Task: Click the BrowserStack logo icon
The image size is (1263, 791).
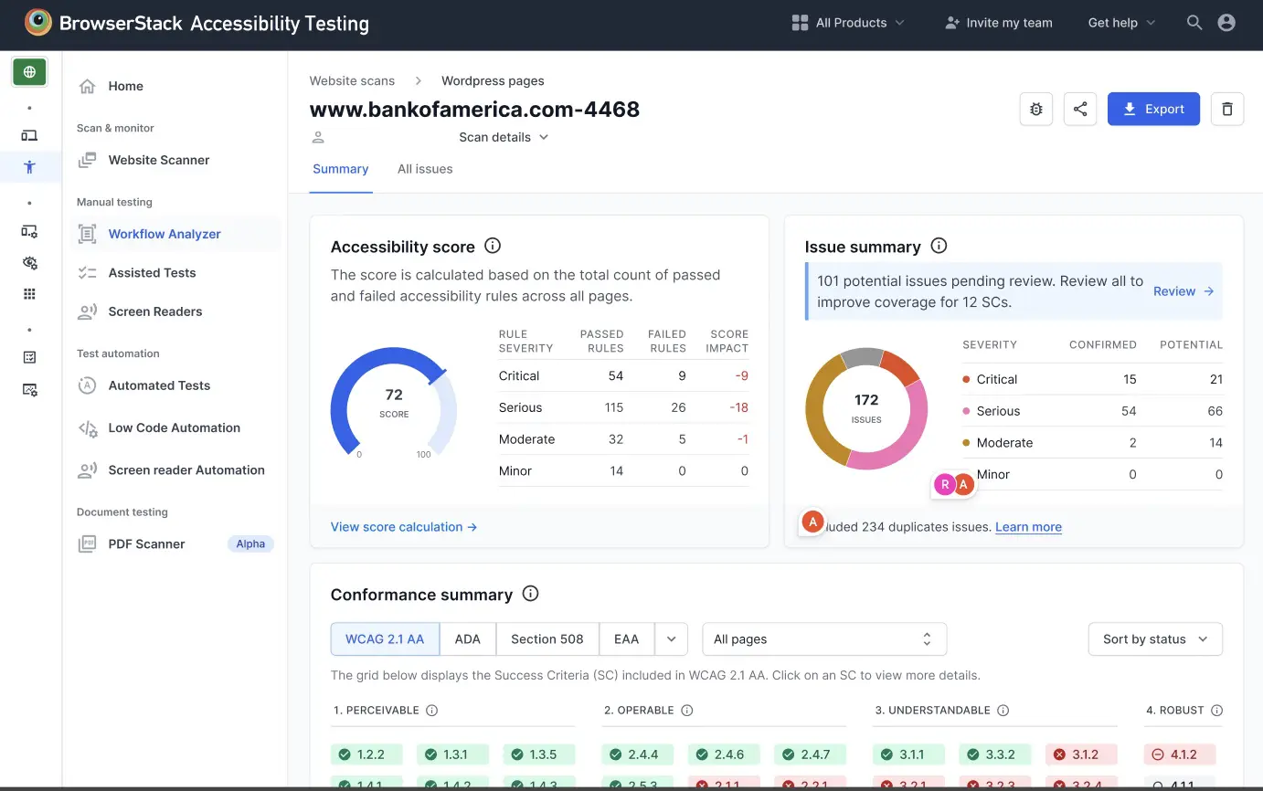Action: 37,23
